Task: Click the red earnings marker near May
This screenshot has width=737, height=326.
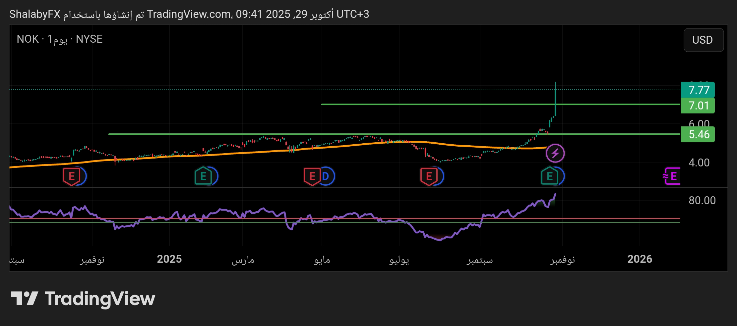Action: pos(312,176)
